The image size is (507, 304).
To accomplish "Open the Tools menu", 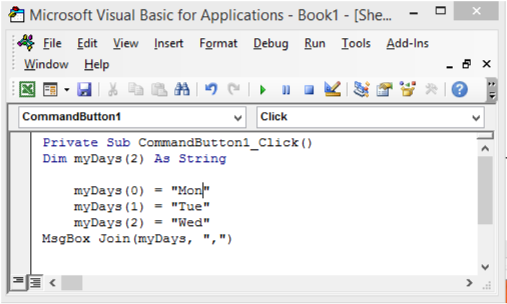I will (x=356, y=43).
